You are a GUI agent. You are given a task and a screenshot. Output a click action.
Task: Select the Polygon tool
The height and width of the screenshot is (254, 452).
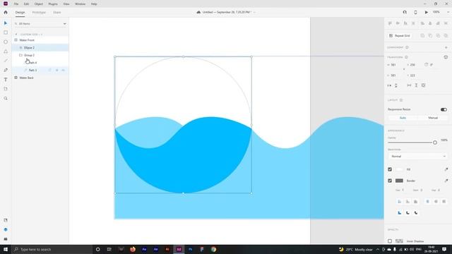coord(6,52)
